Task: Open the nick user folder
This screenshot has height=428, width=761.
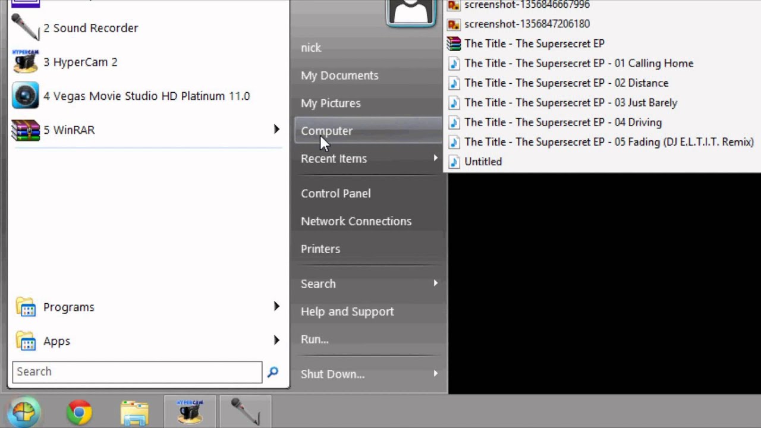Action: point(311,48)
